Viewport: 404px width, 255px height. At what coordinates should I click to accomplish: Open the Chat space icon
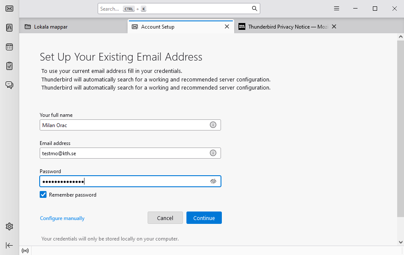9,85
